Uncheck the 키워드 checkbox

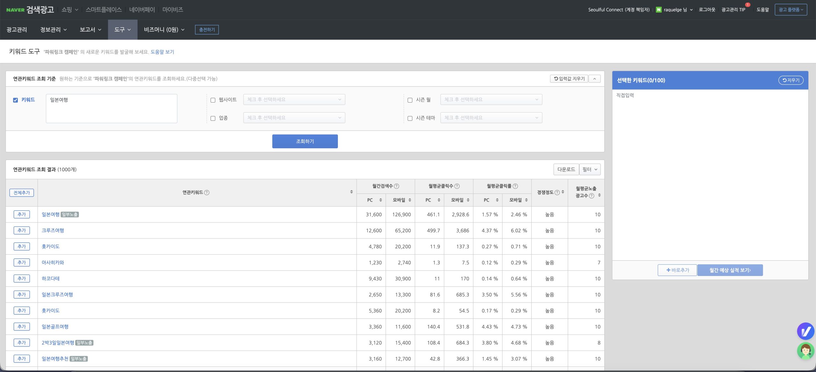pyautogui.click(x=15, y=100)
